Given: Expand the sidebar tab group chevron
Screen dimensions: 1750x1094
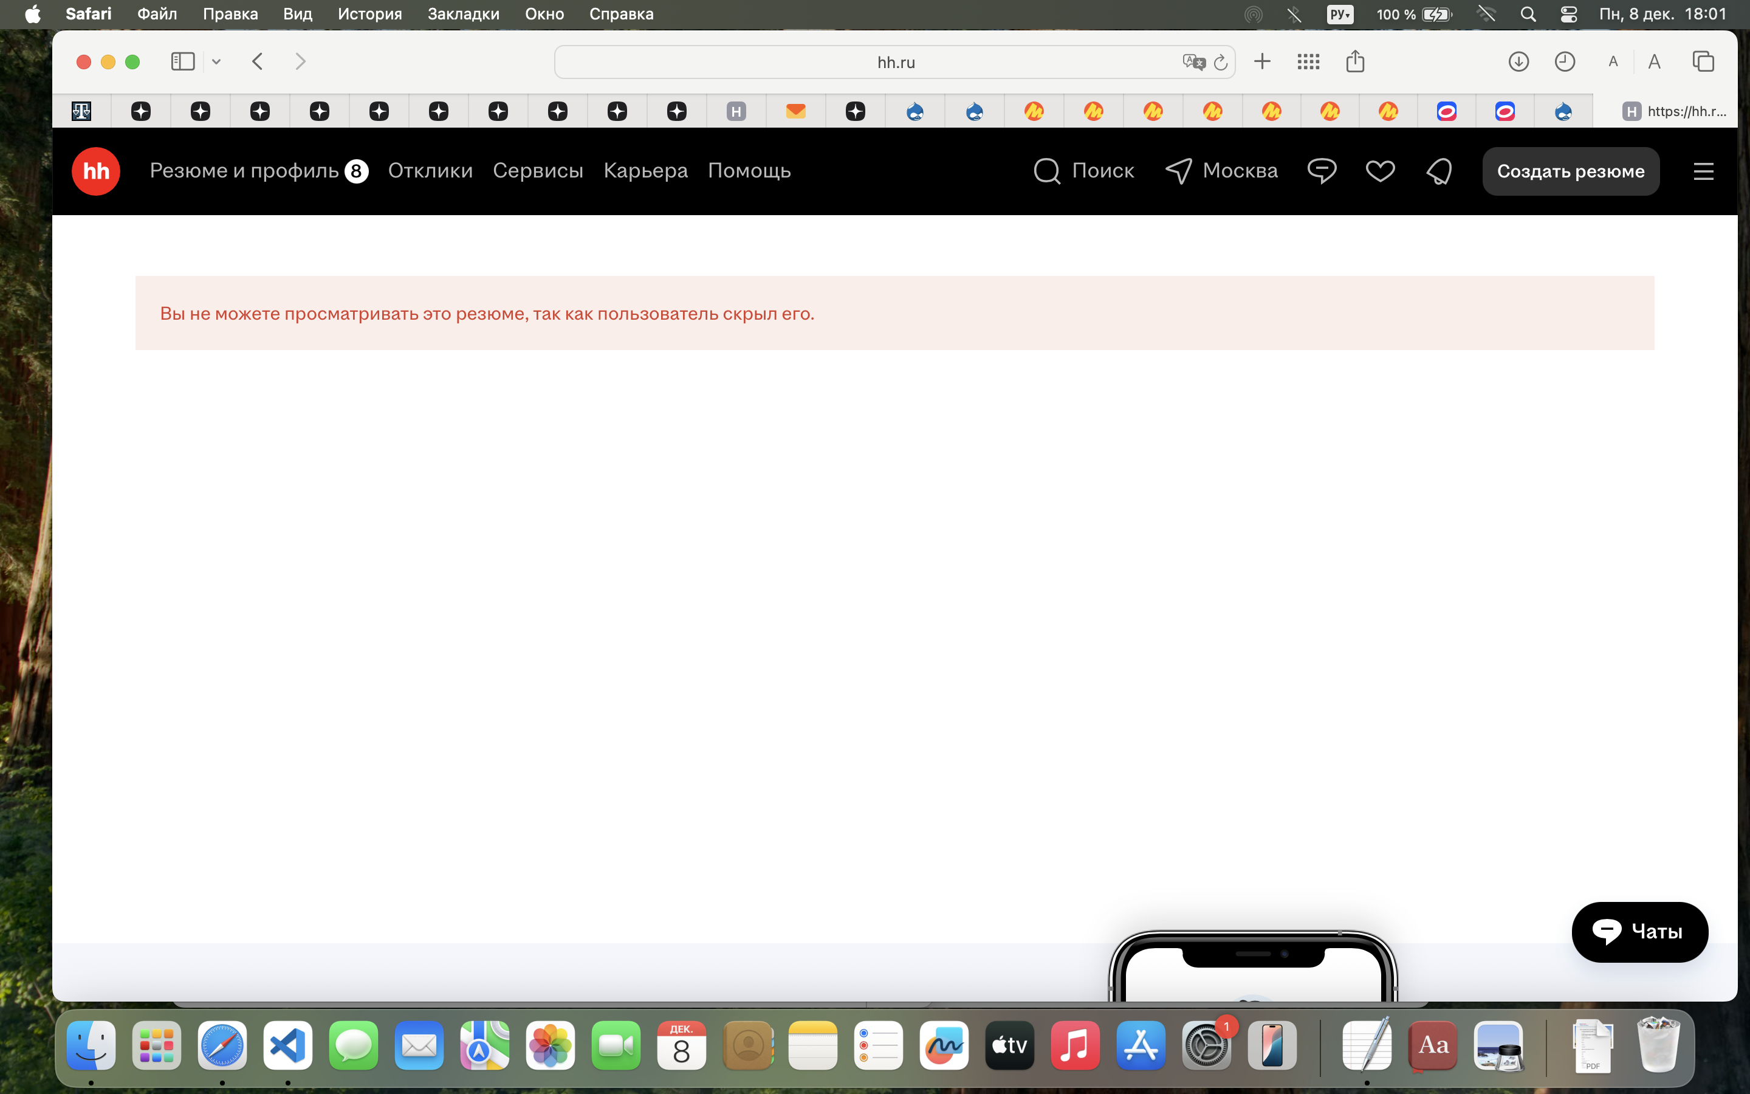Looking at the screenshot, I should (x=216, y=61).
